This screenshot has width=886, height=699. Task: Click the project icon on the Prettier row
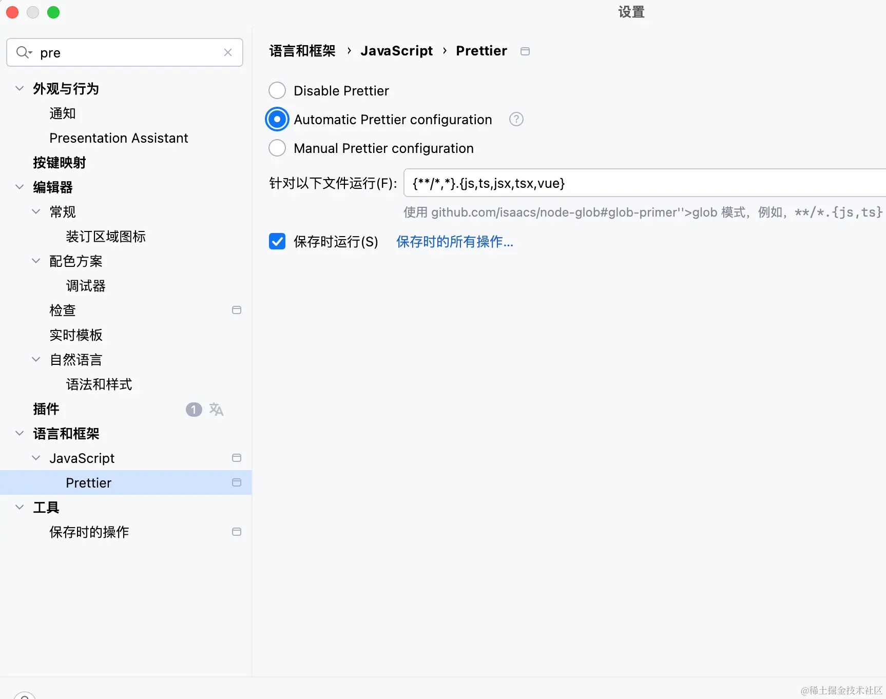point(237,482)
